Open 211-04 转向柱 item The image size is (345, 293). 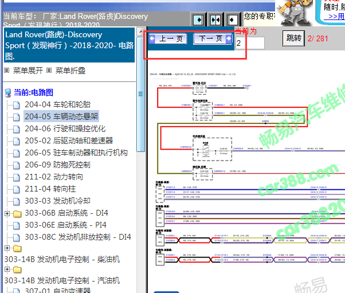tap(50, 189)
